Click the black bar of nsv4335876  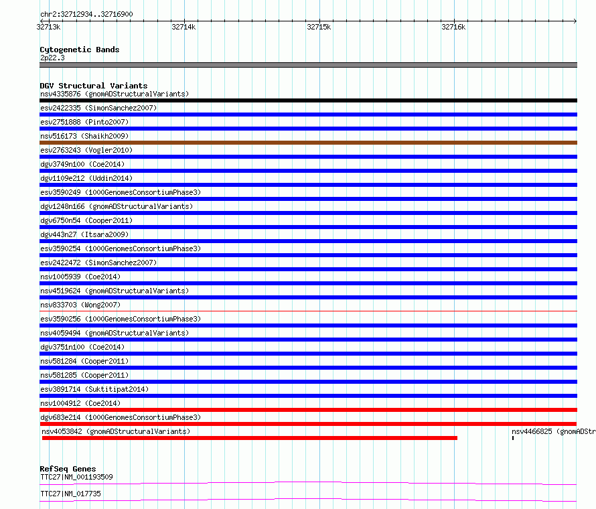pos(308,100)
